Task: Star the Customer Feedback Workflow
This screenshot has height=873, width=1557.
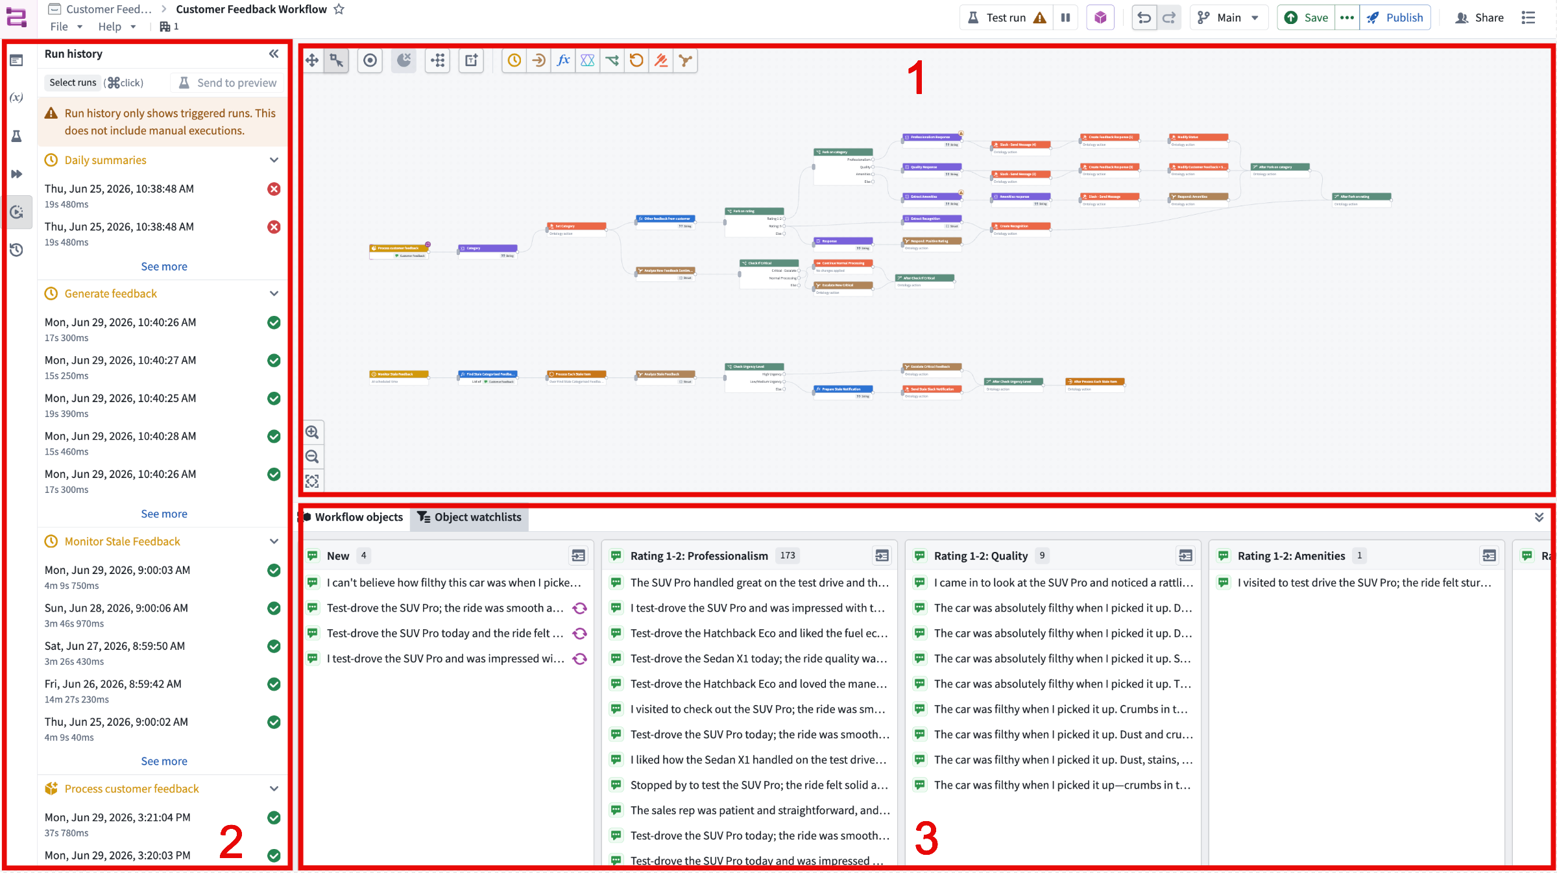Action: (x=339, y=9)
